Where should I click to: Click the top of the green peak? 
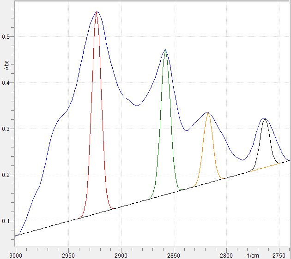coord(165,50)
